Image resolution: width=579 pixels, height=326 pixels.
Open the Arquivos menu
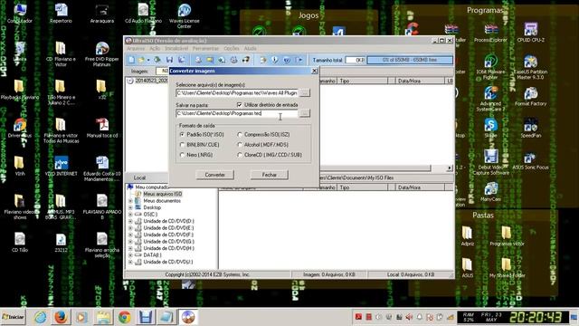click(136, 48)
